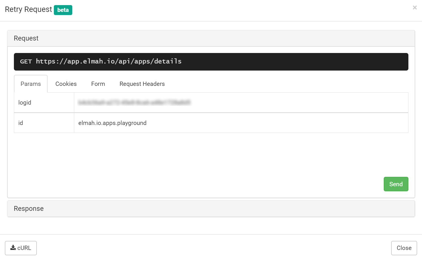The height and width of the screenshot is (259, 422).
Task: Switch to the Cookies tab
Action: pyautogui.click(x=66, y=84)
